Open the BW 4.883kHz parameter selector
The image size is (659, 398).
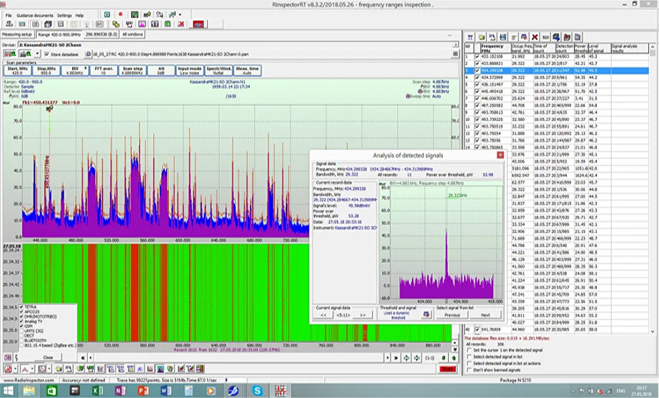(x=74, y=70)
